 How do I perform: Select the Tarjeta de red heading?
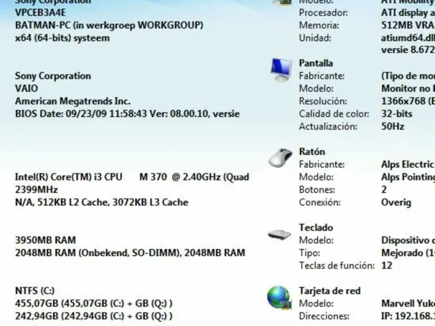[x=330, y=291]
